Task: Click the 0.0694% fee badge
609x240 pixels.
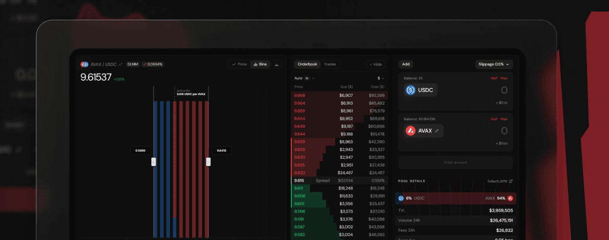Action: [x=153, y=64]
